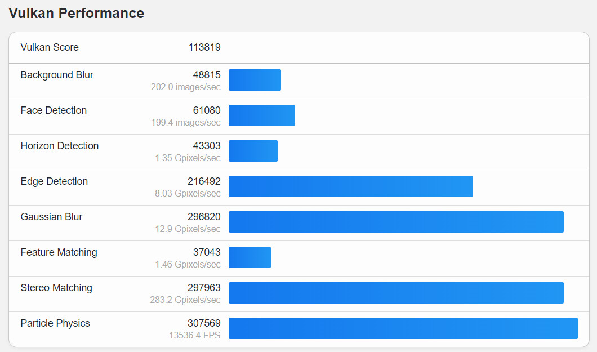Click the Stereo Matching score 297963
The width and height of the screenshot is (597, 352).
pyautogui.click(x=204, y=288)
